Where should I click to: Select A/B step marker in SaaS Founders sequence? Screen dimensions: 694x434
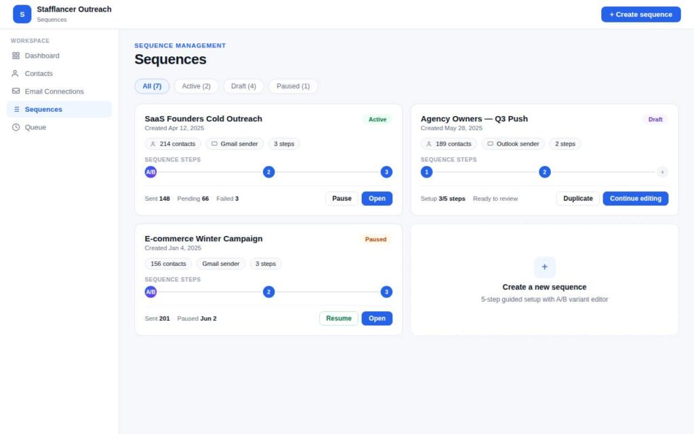click(150, 172)
